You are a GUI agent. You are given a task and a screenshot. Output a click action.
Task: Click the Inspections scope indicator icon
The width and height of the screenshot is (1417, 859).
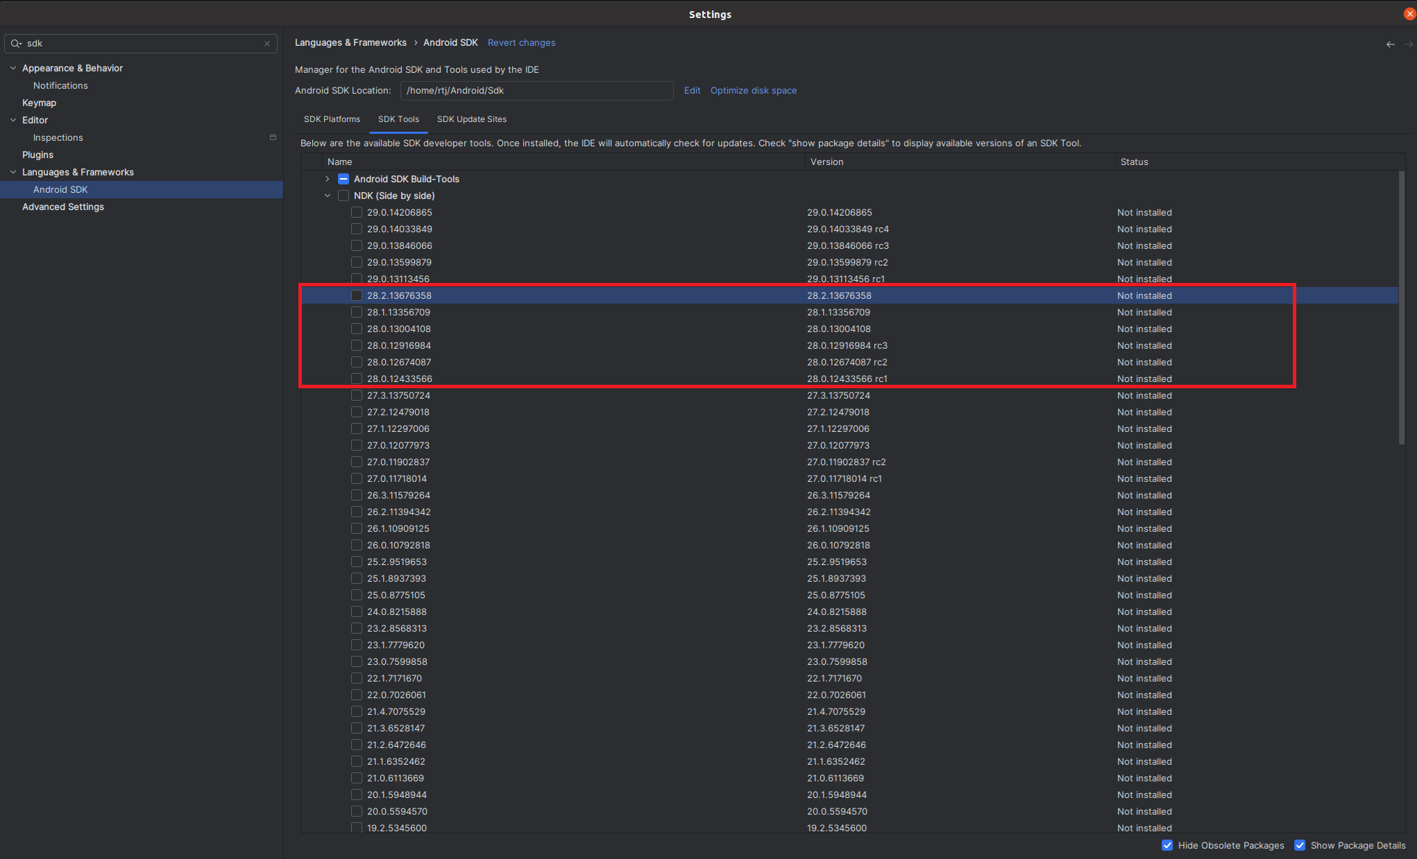[x=273, y=137]
